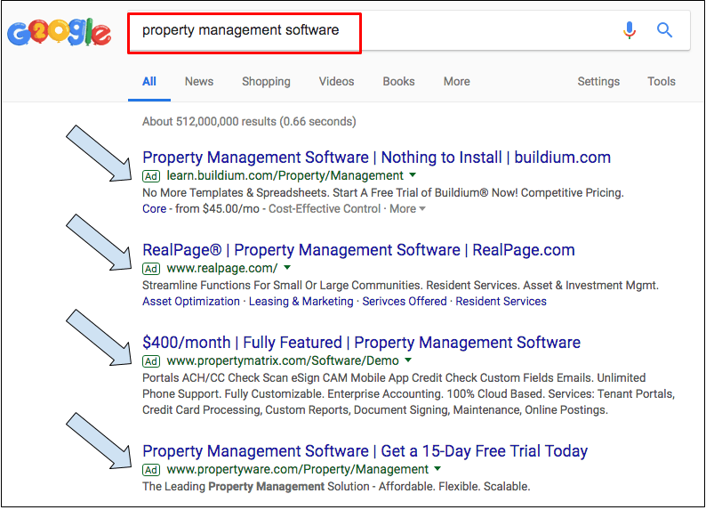706x510 pixels.
Task: Switch to the News tab
Action: pyautogui.click(x=199, y=82)
